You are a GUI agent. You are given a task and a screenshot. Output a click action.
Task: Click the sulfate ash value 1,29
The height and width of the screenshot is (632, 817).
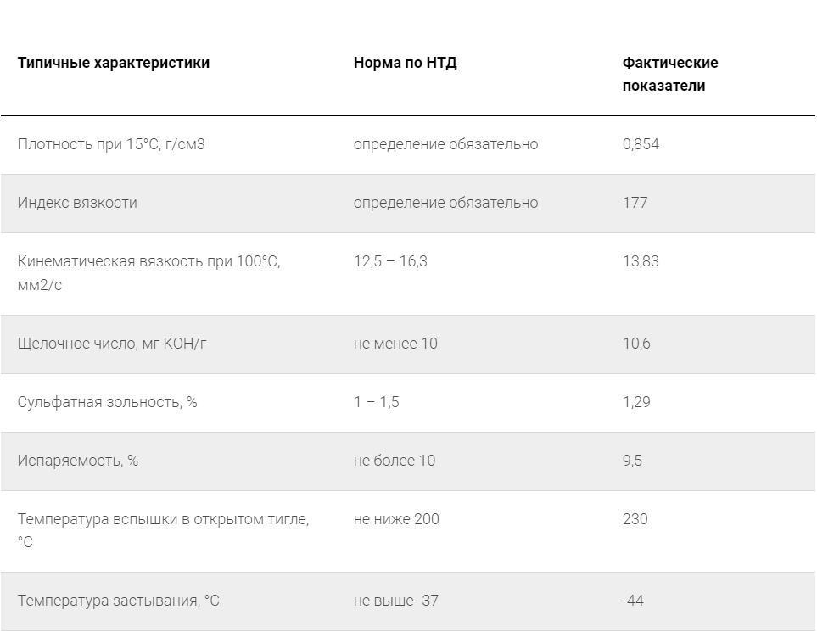[636, 402]
